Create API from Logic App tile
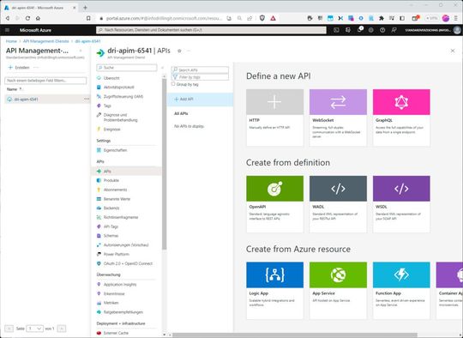The width and height of the screenshot is (463, 338). pyautogui.click(x=274, y=291)
